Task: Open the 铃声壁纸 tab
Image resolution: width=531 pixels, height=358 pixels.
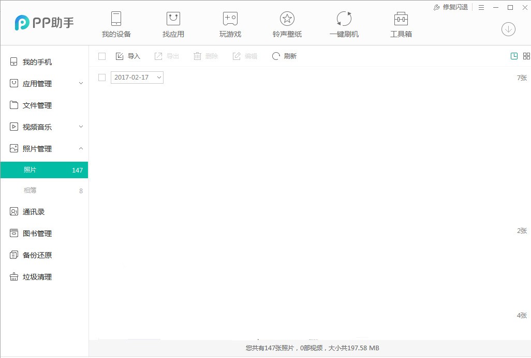Action: [x=287, y=25]
